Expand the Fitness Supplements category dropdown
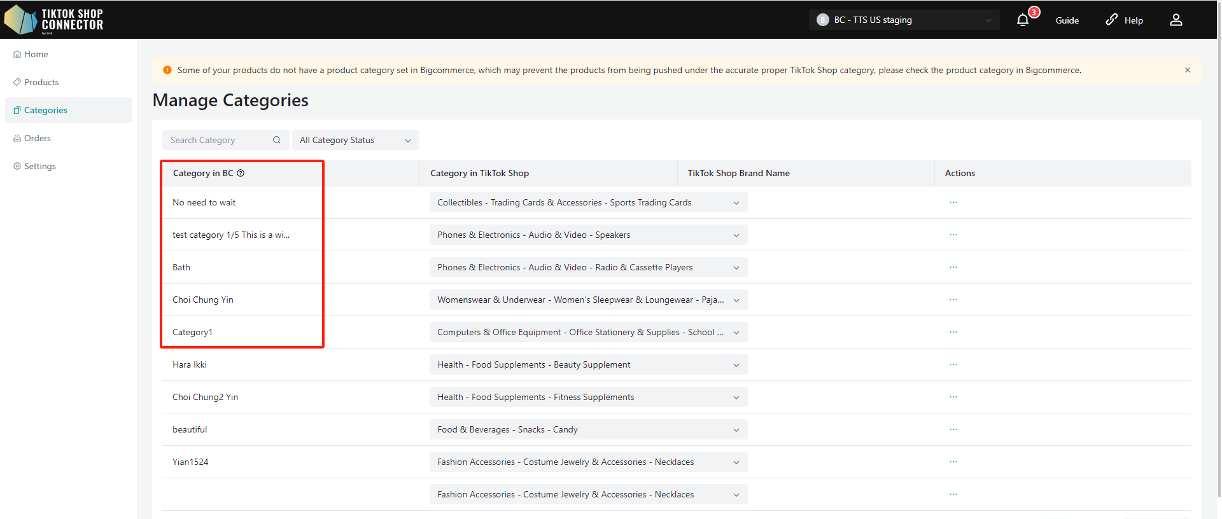The image size is (1222, 519). (x=588, y=397)
